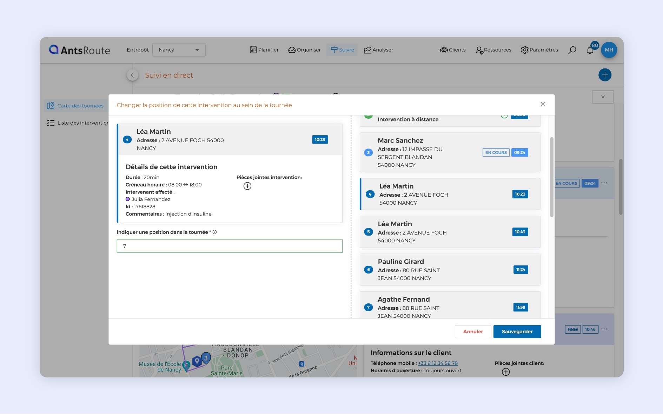Click the blue plus button top right
This screenshot has height=414, width=663.
pyautogui.click(x=605, y=75)
